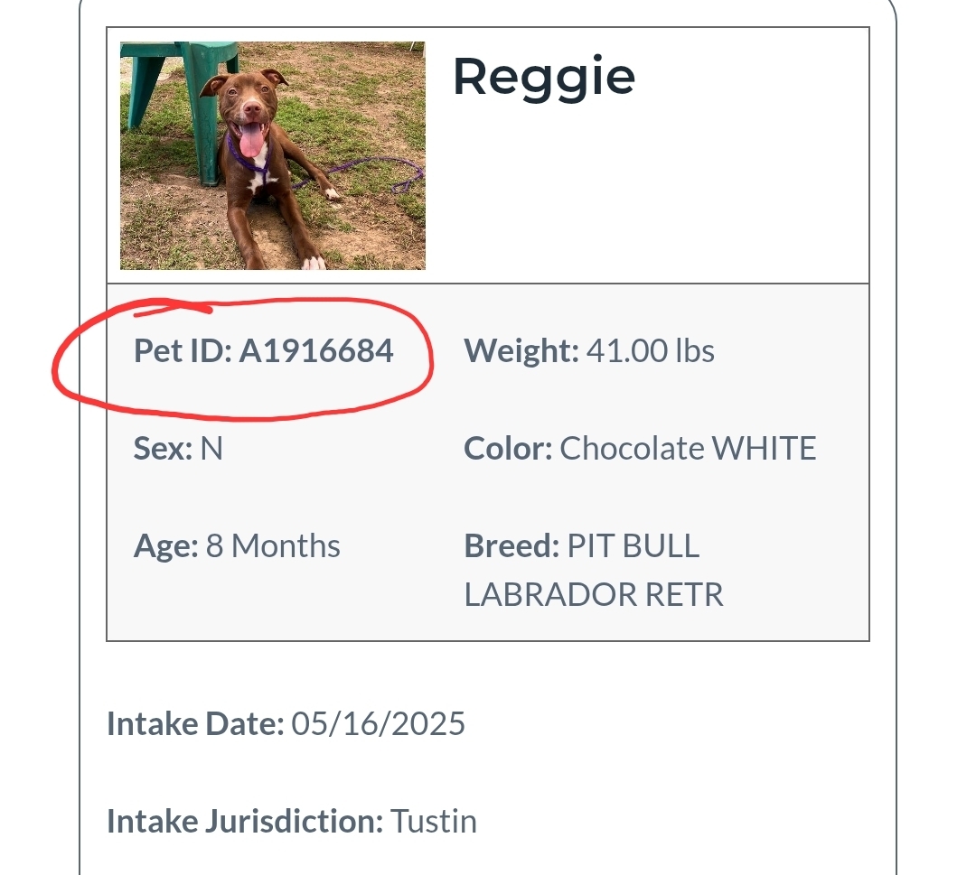
Task: Click the Reggie name heading
Action: pos(544,79)
